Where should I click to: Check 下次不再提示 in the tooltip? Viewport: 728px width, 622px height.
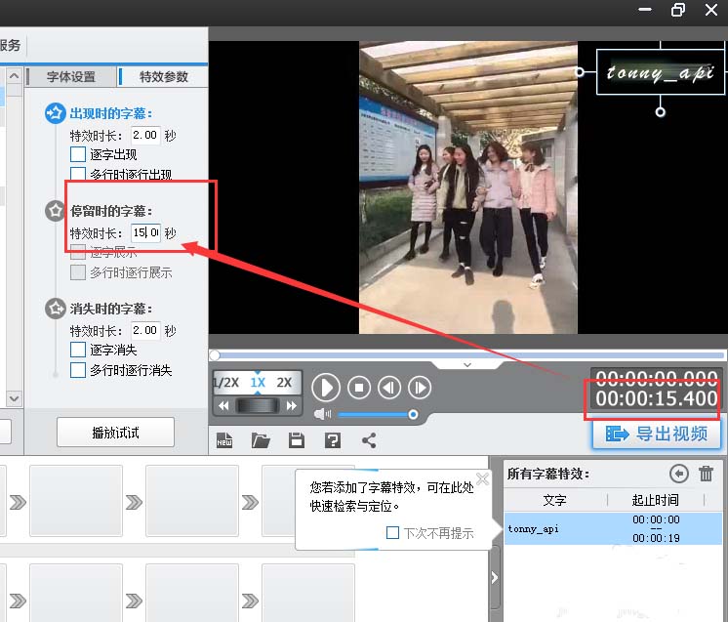[392, 532]
